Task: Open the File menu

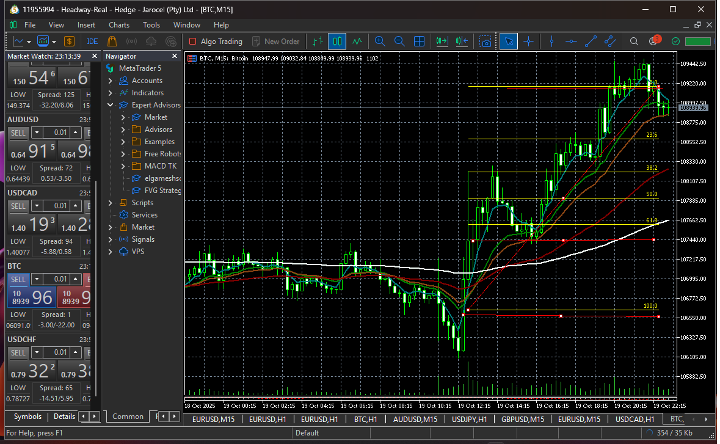Action: [x=30, y=25]
